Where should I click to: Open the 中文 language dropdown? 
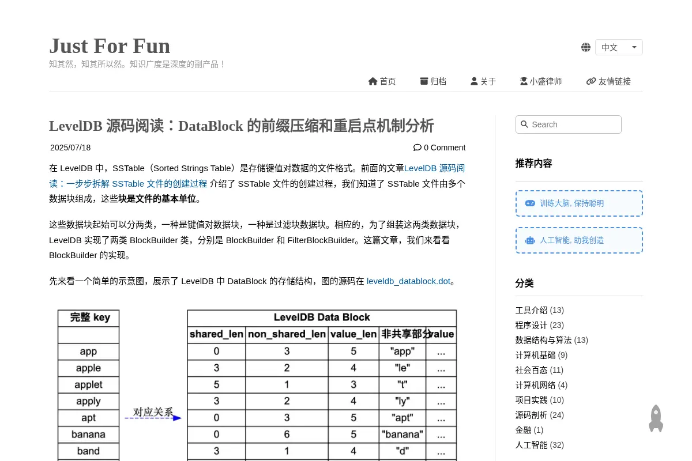619,47
